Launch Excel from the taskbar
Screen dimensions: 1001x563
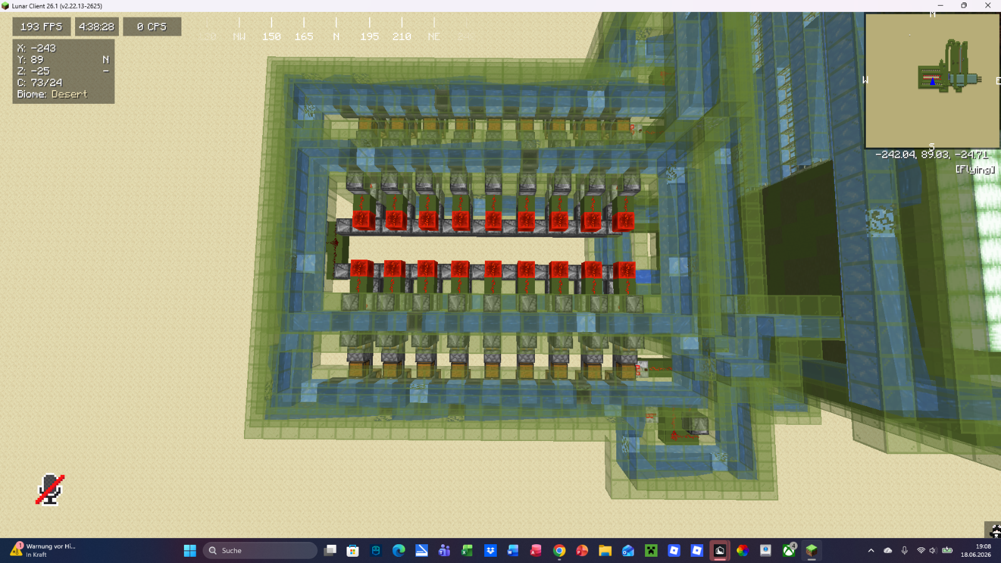click(x=467, y=550)
